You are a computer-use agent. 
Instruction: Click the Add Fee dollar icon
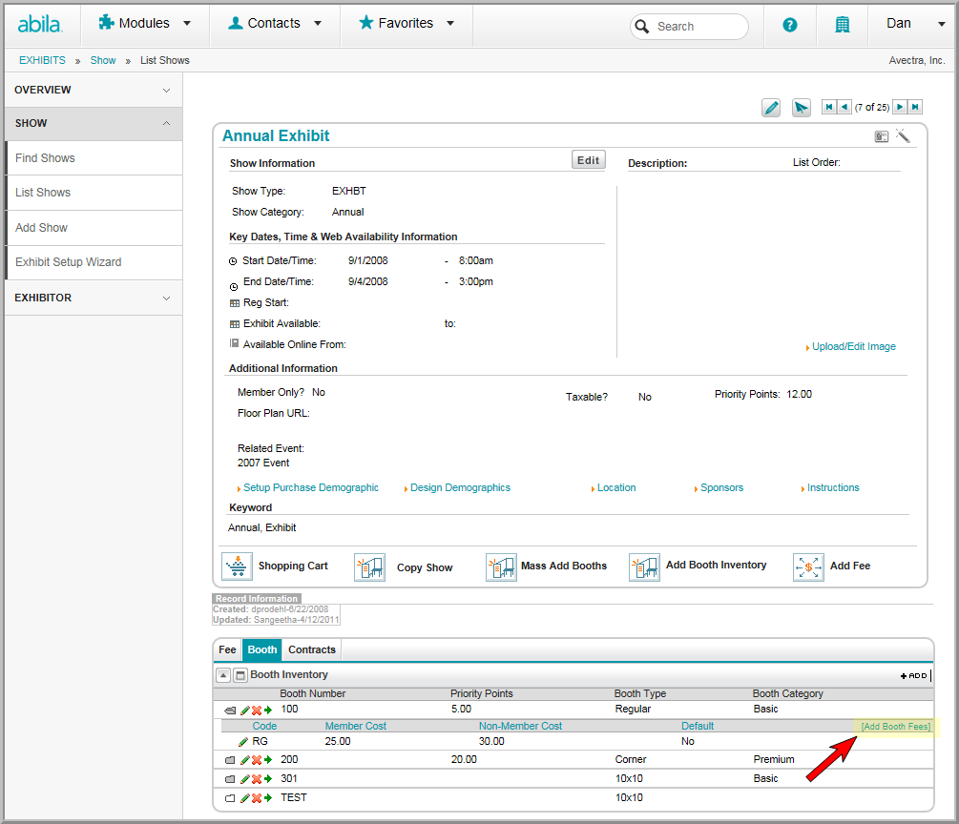pos(808,567)
